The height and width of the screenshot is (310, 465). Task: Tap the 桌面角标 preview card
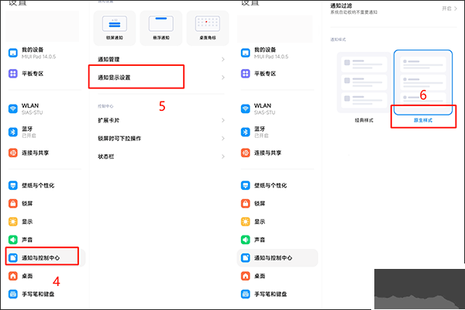pyautogui.click(x=207, y=28)
